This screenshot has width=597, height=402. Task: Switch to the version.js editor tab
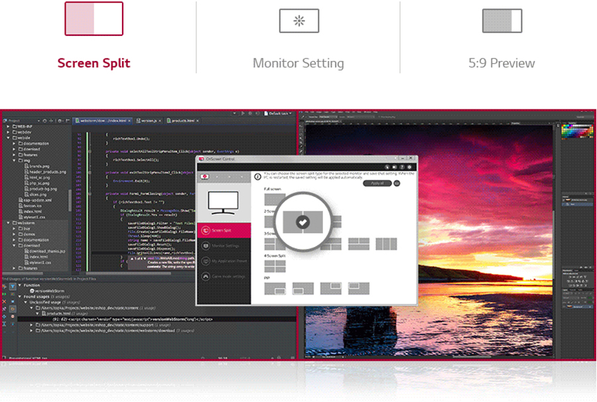point(148,121)
